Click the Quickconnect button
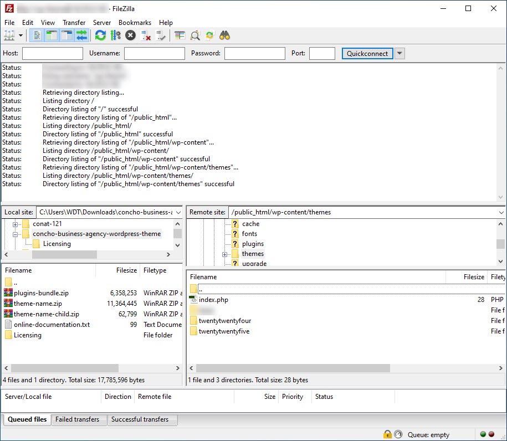This screenshot has height=441, width=507. click(x=367, y=53)
